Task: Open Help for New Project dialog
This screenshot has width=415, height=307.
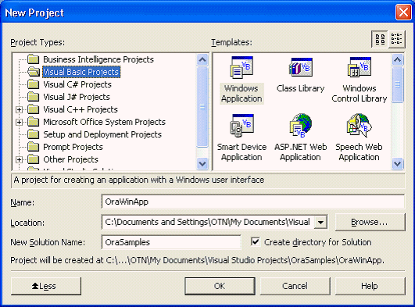Action: coord(370,286)
